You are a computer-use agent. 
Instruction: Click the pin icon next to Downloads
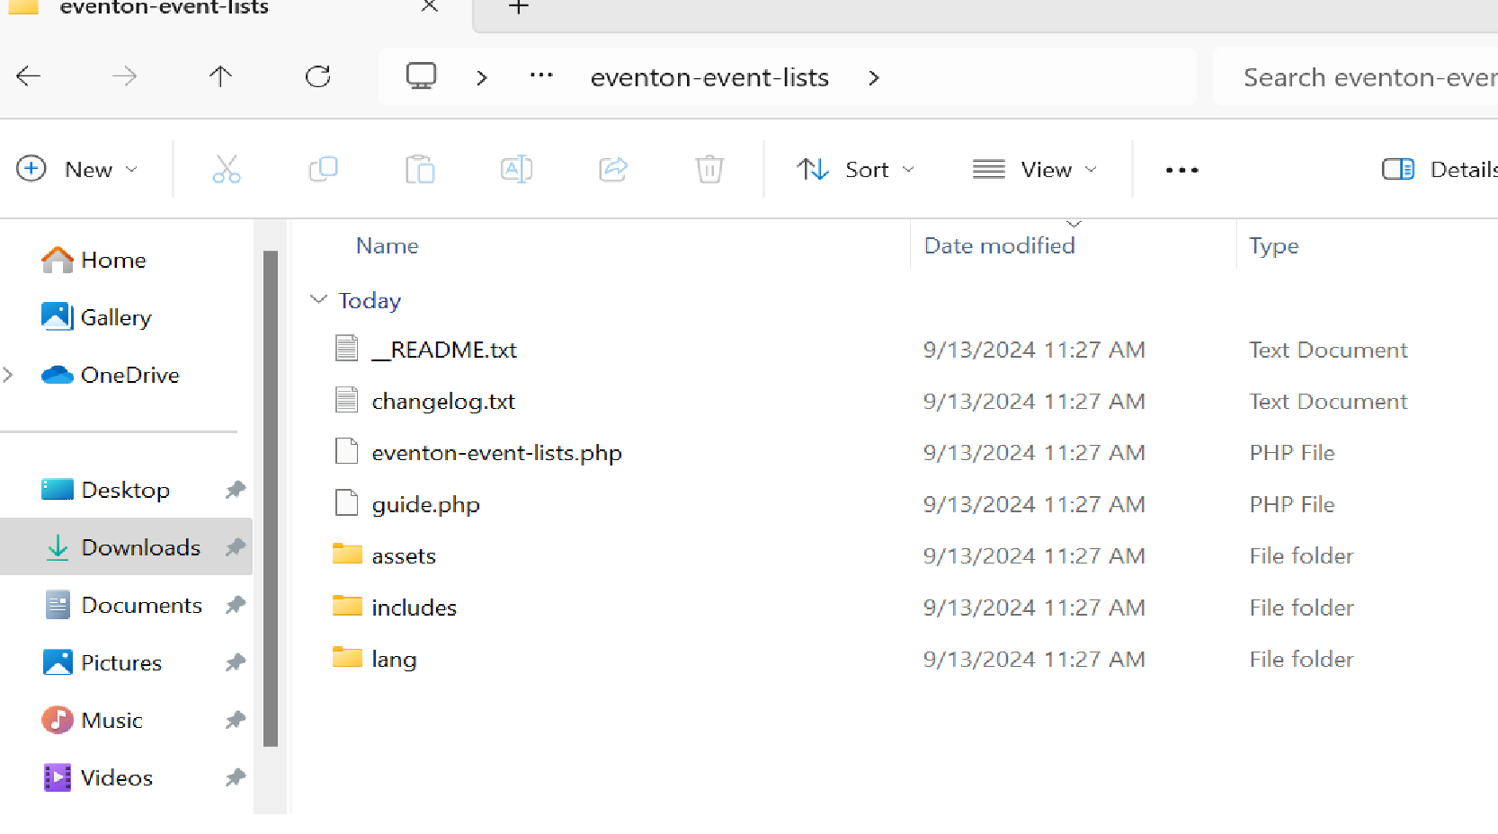point(236,547)
